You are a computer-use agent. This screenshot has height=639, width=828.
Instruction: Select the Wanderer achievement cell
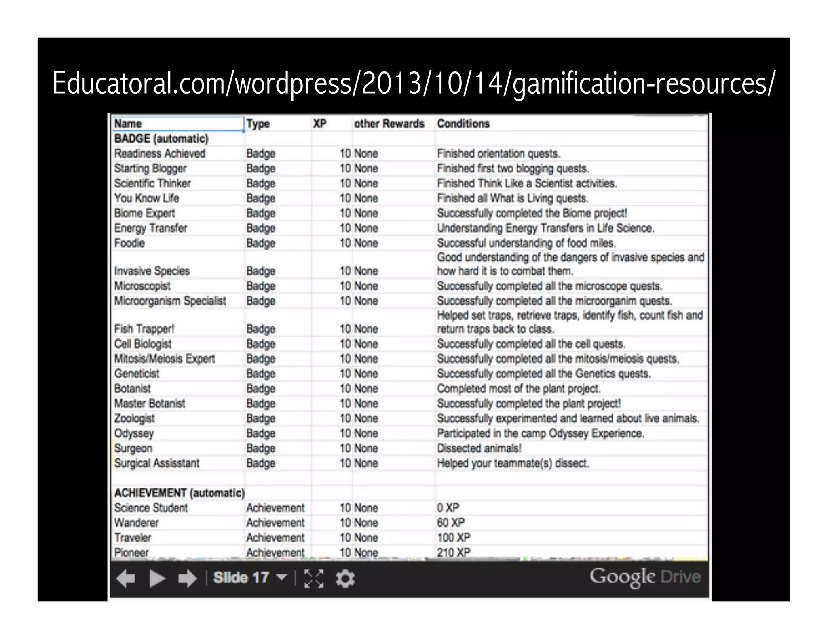tap(136, 523)
